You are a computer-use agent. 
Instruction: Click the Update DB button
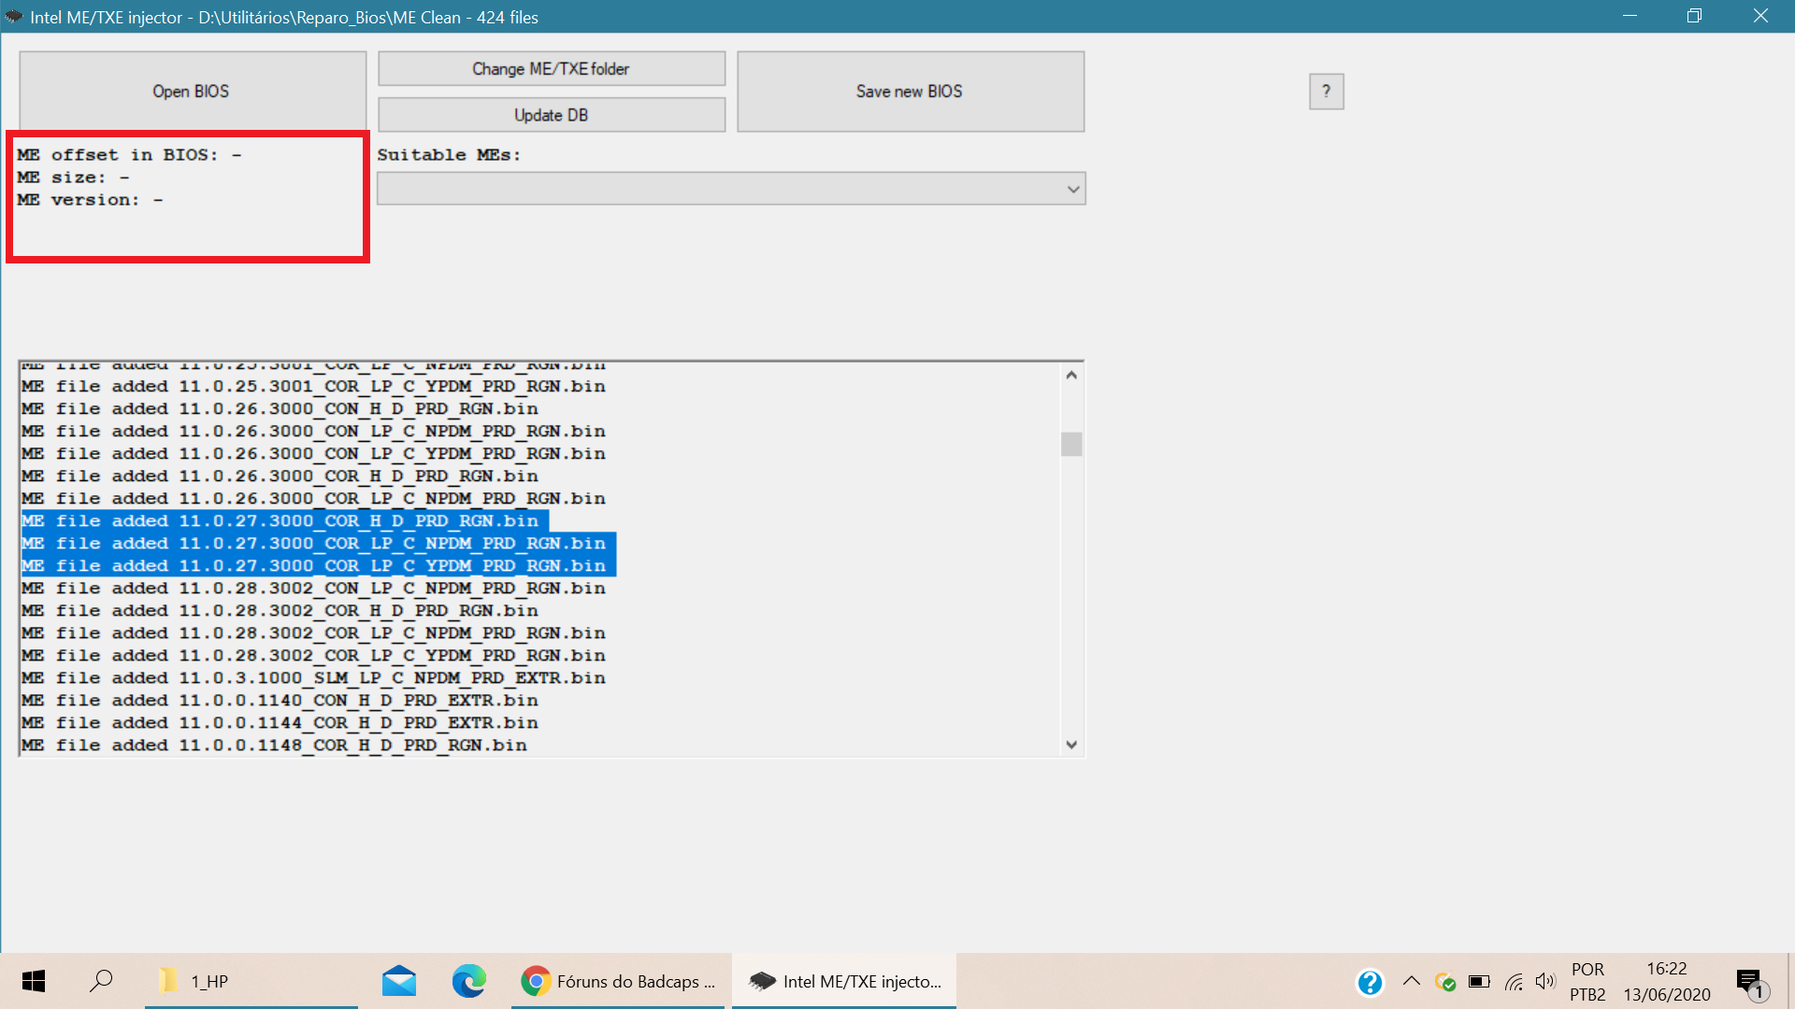[x=552, y=115]
